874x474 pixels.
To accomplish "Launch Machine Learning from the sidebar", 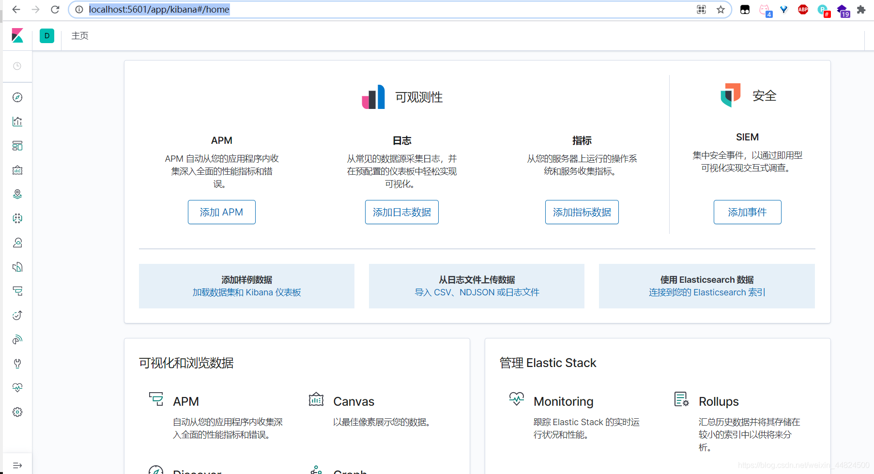I will pyautogui.click(x=17, y=218).
